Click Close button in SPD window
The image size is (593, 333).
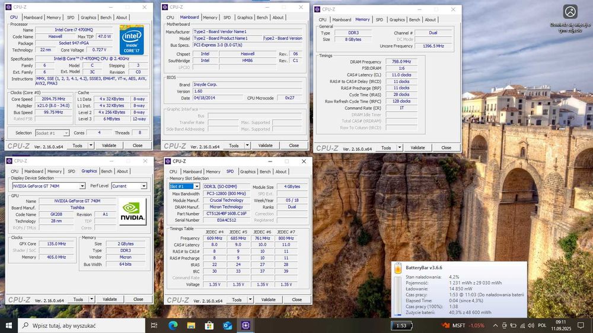(297, 299)
